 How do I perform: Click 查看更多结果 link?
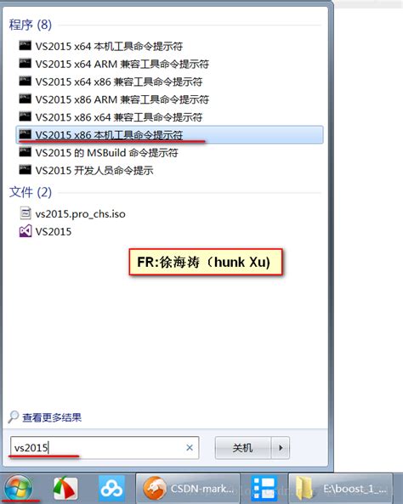[52, 417]
